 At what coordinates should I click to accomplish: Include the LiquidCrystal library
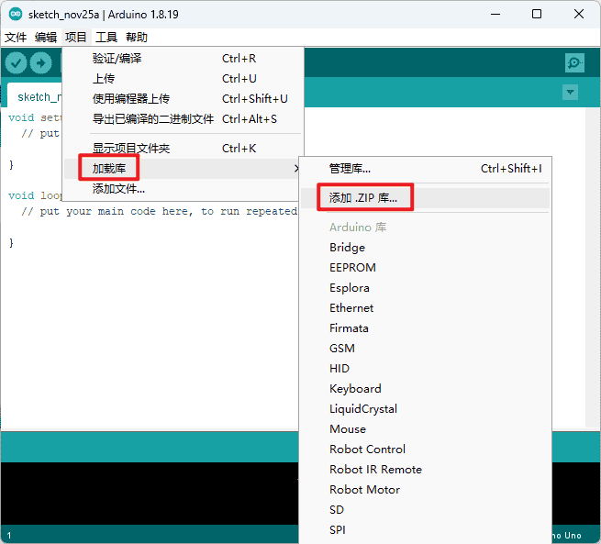425,409
